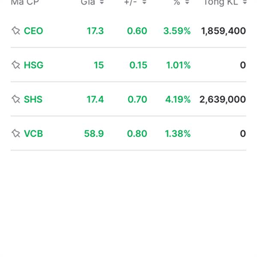The image size is (257, 257).
Task: Pin the SHS stock row
Action: click(x=16, y=99)
